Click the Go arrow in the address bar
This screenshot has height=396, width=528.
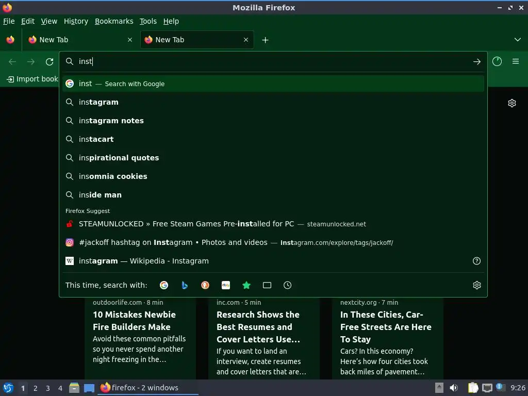pyautogui.click(x=476, y=62)
